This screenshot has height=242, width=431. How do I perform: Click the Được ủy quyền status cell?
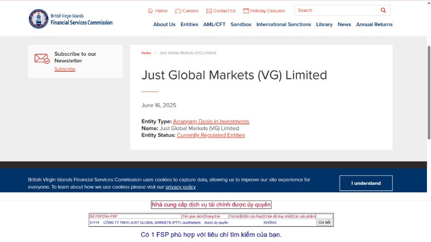pyautogui.click(x=216, y=223)
